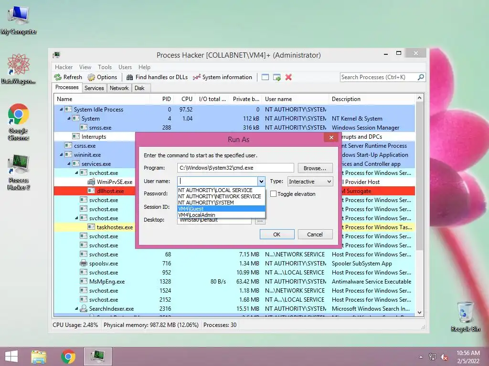Select NT AUTHORITY\LOCAL SERVICE in list

point(221,190)
